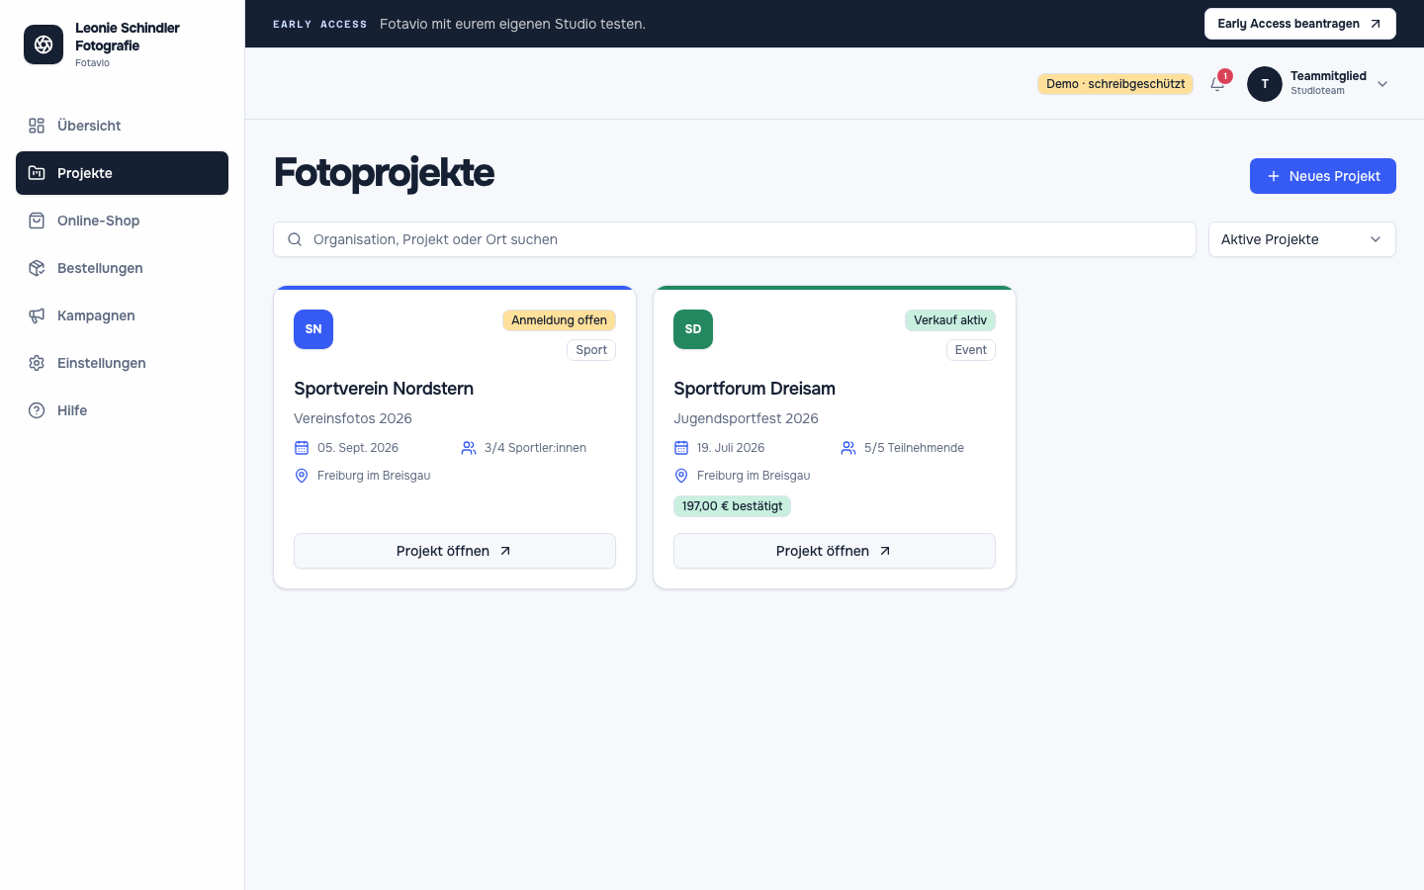Click Early Access beantragen button
The image size is (1424, 890).
pyautogui.click(x=1299, y=24)
